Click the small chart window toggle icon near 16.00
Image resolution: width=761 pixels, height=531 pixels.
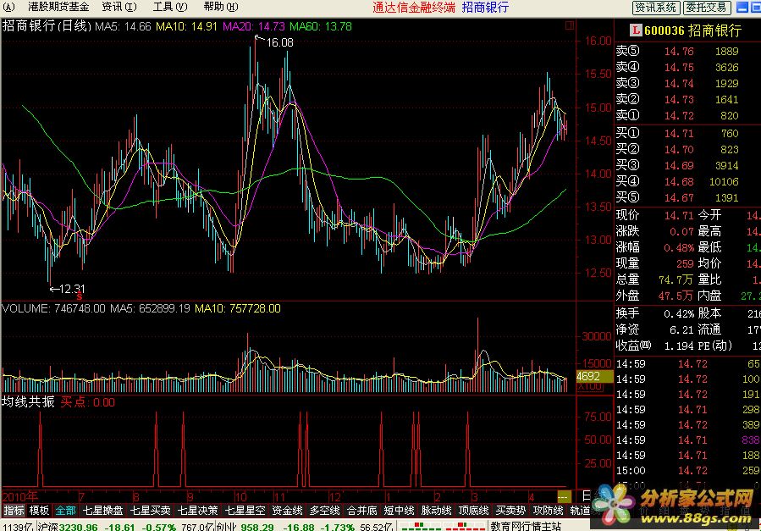pyautogui.click(x=570, y=25)
